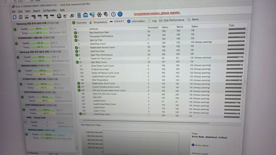
Task: Click the 34 °C temperature bar of Disk 1
Action: coord(39,33)
